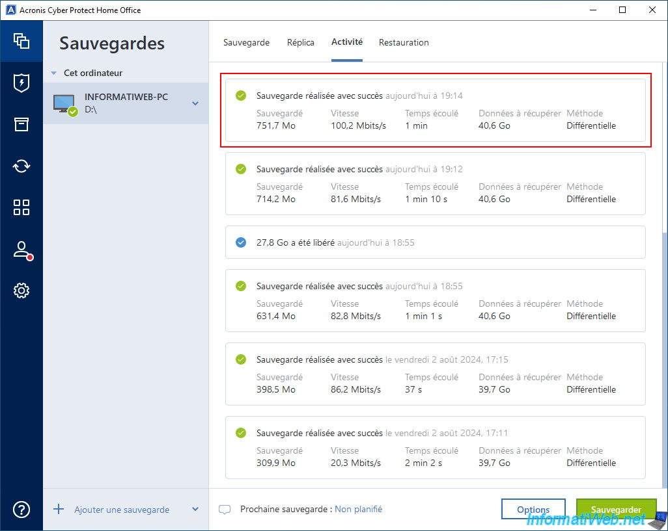Switch to the Sauvegarde tab
The width and height of the screenshot is (668, 531).
246,42
